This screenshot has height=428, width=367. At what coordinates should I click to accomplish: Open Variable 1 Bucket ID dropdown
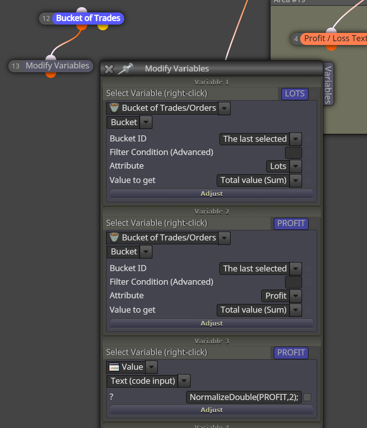point(296,139)
